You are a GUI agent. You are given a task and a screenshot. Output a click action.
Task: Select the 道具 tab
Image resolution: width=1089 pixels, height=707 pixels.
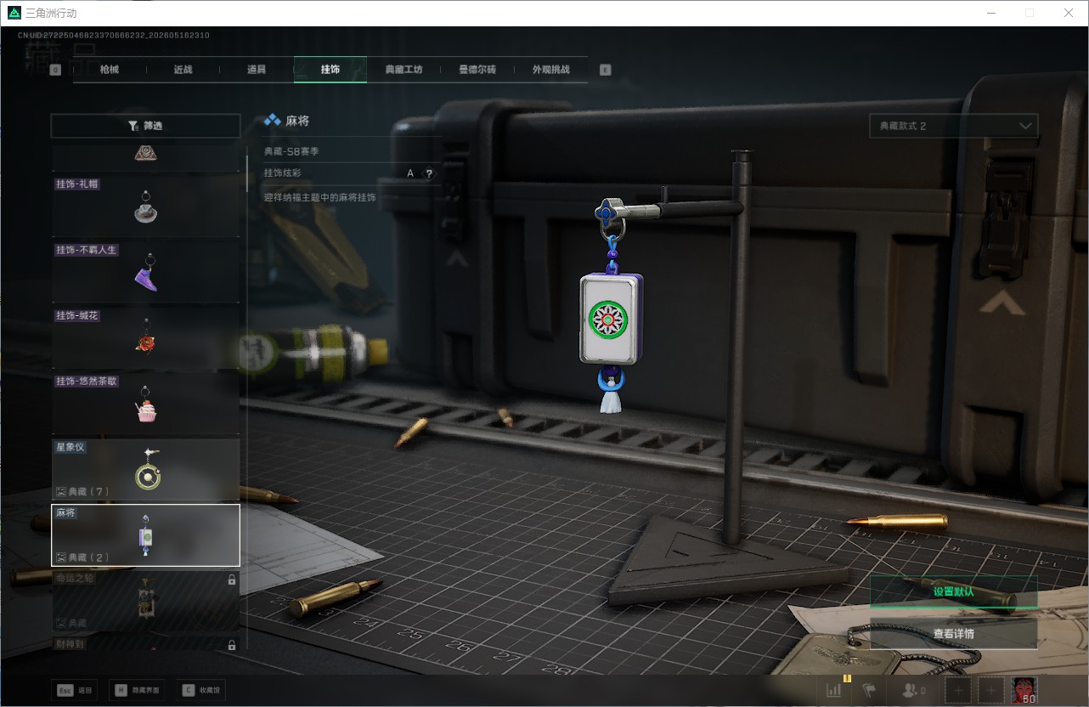click(x=257, y=70)
